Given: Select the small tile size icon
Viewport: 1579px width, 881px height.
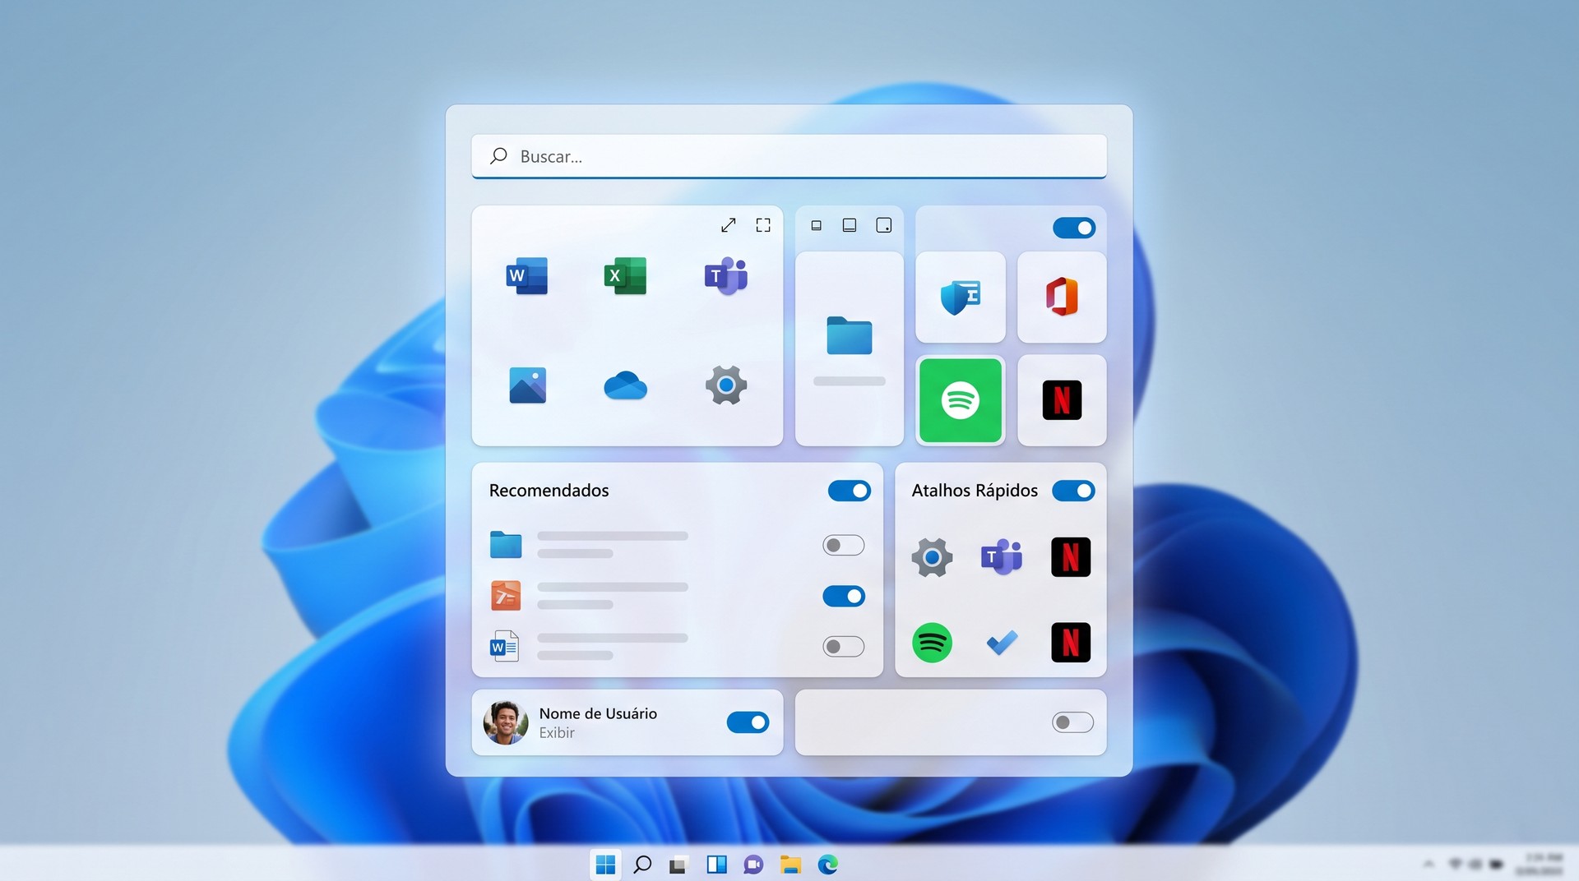Looking at the screenshot, I should click(x=816, y=225).
